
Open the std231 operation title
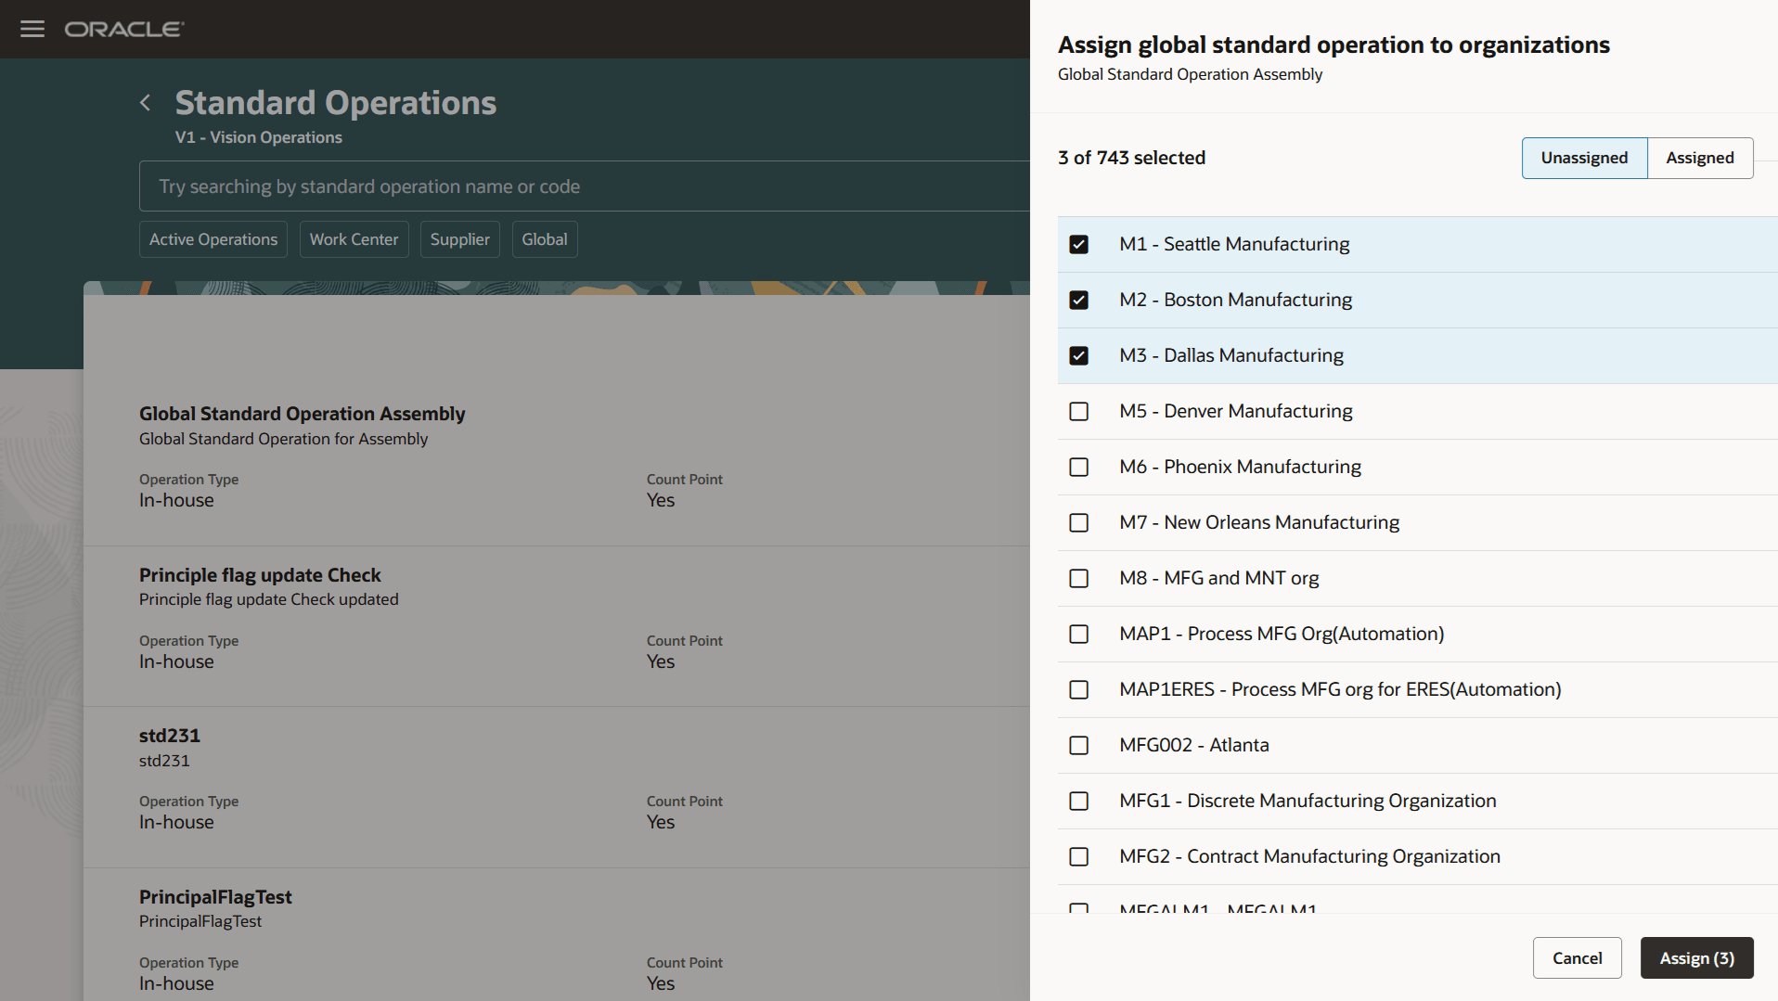click(x=170, y=736)
